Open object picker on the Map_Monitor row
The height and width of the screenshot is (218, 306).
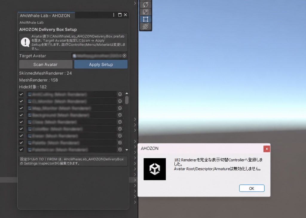[120, 108]
